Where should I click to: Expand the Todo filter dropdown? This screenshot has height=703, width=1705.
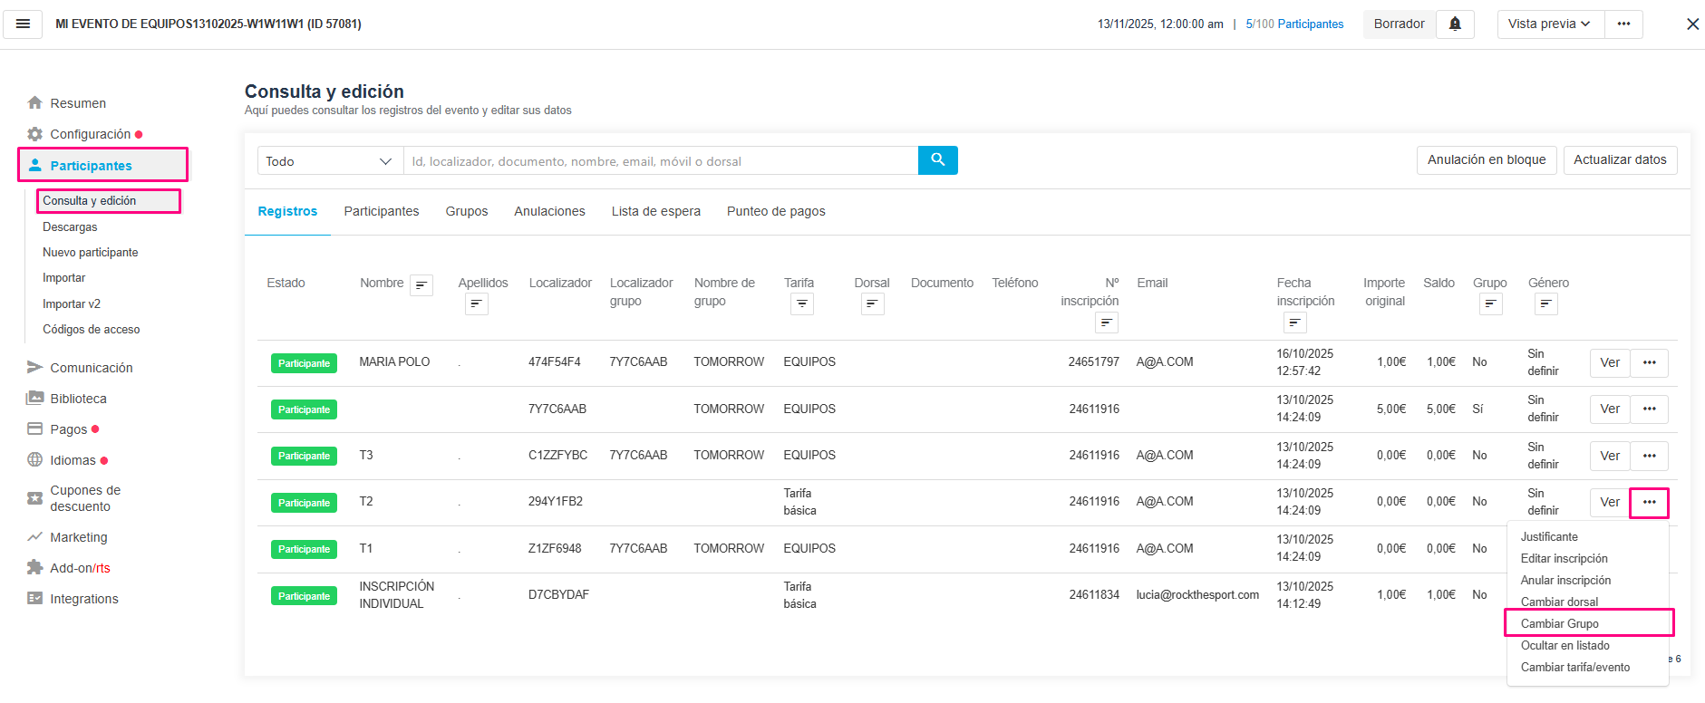click(330, 161)
